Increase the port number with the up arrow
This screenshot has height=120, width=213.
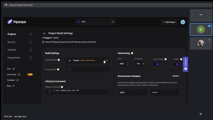tap(128, 63)
